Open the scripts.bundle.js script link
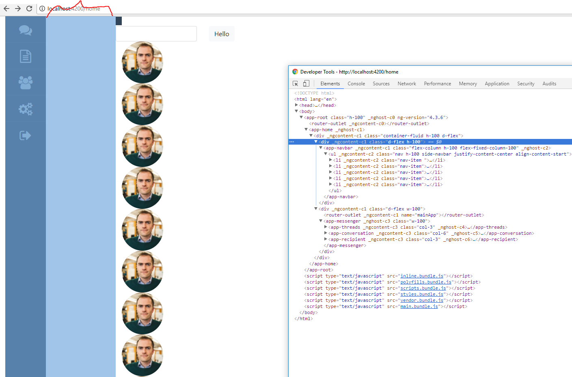Screen dimensions: 572x377 [423, 288]
